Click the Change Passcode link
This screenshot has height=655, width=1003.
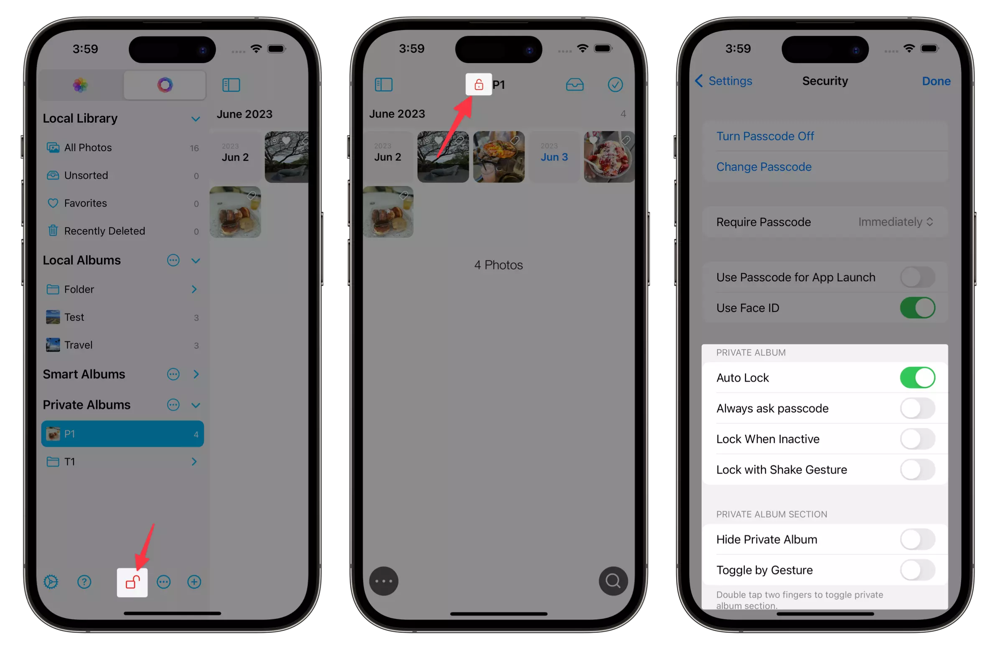pos(763,167)
